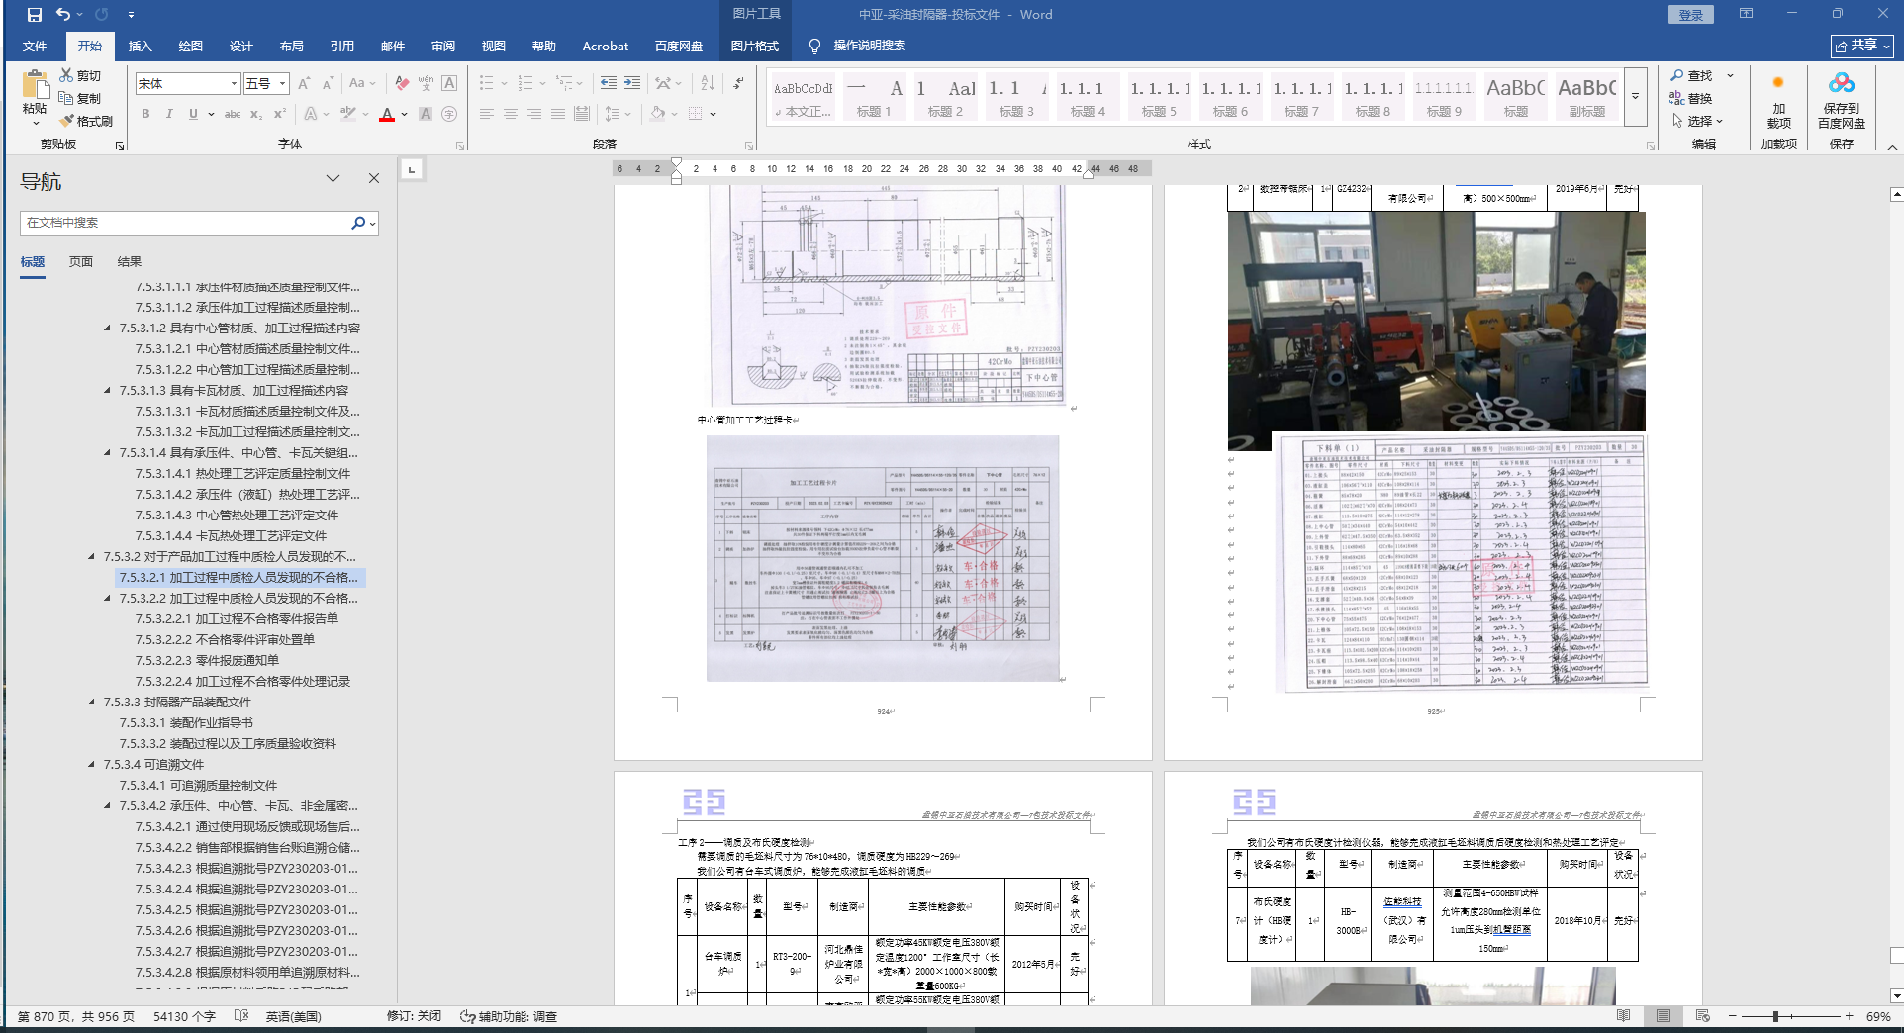Increase paragraph indent
This screenshot has height=1033, width=1904.
[x=631, y=83]
